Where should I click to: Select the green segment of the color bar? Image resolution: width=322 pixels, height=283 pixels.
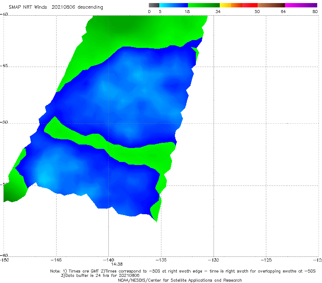[x=204, y=5]
